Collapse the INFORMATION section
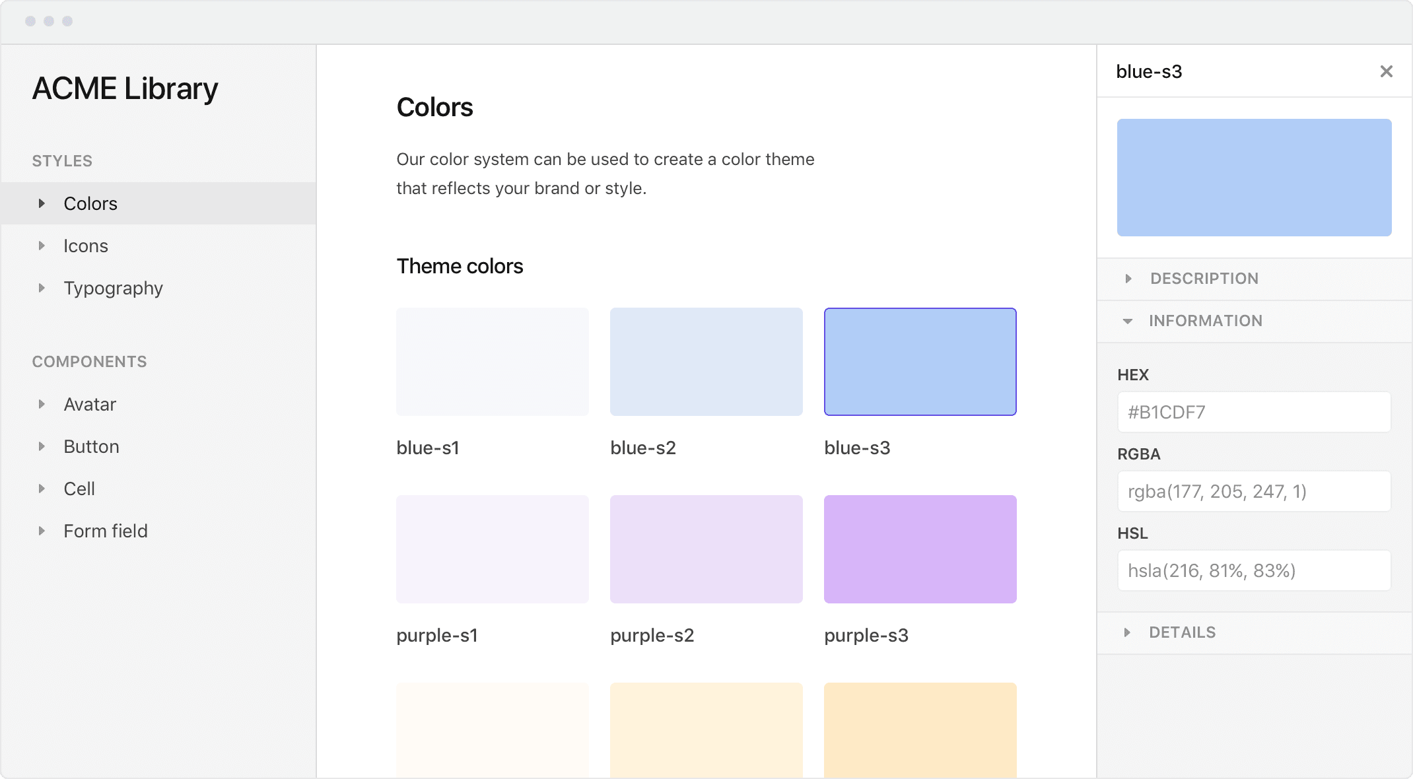Image resolution: width=1413 pixels, height=779 pixels. (1128, 321)
